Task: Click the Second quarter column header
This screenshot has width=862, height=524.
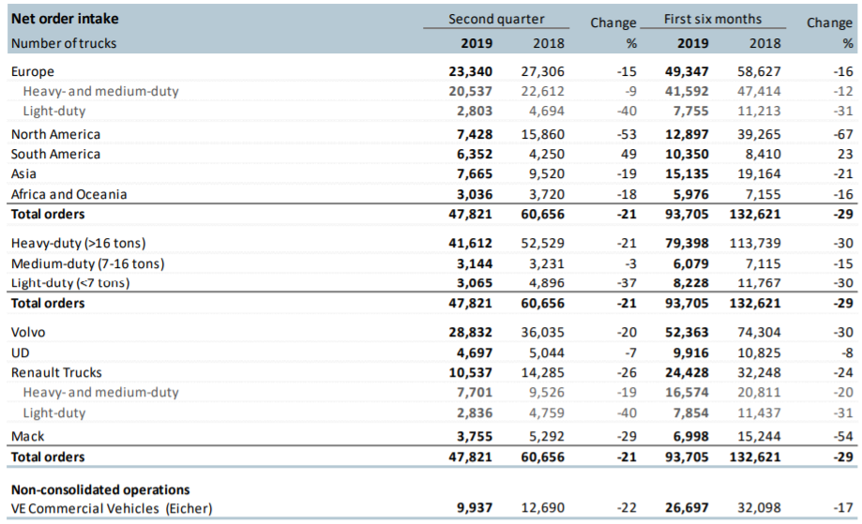Action: point(496,19)
